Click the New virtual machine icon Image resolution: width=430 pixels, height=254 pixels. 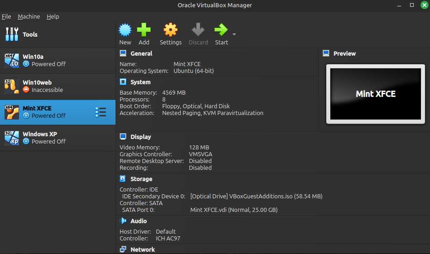(125, 30)
